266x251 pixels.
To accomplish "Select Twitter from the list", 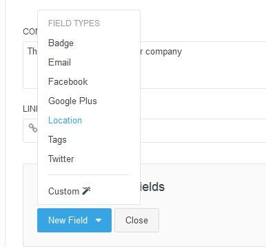I will (x=61, y=159).
